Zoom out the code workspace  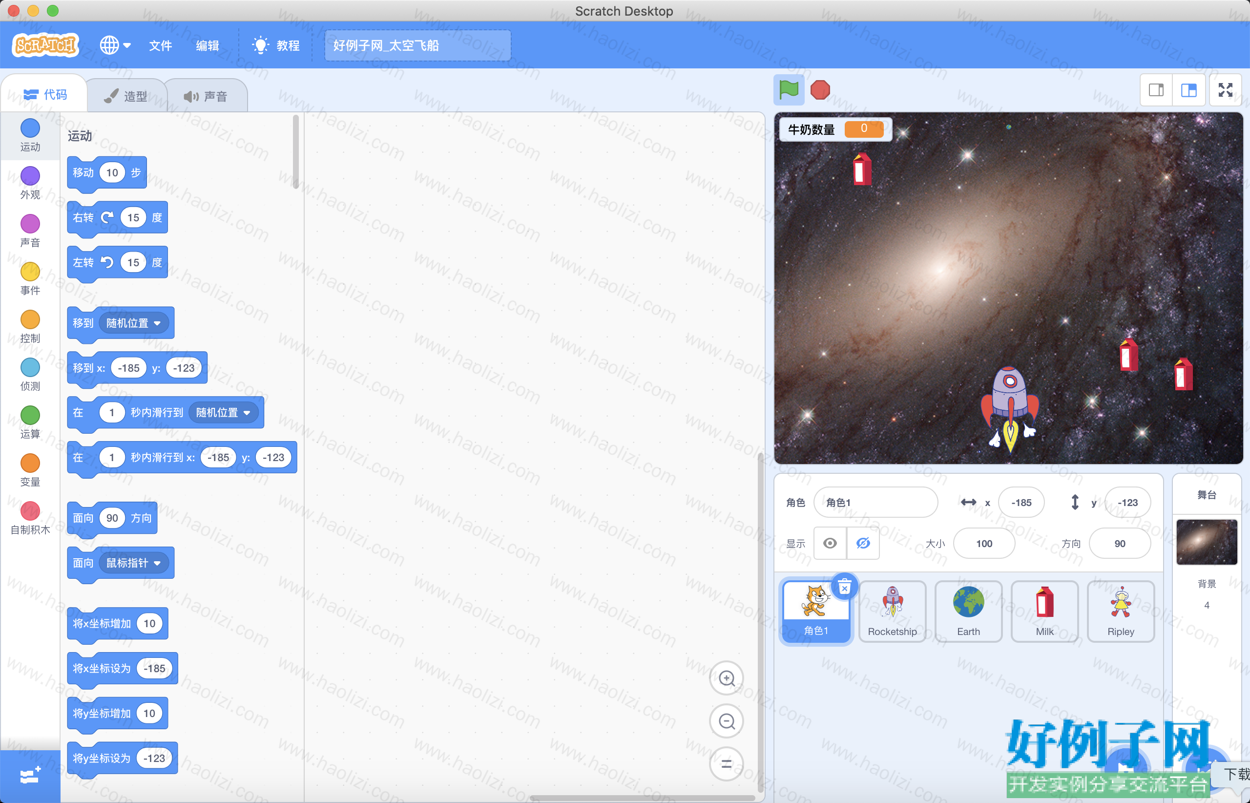pyautogui.click(x=727, y=721)
